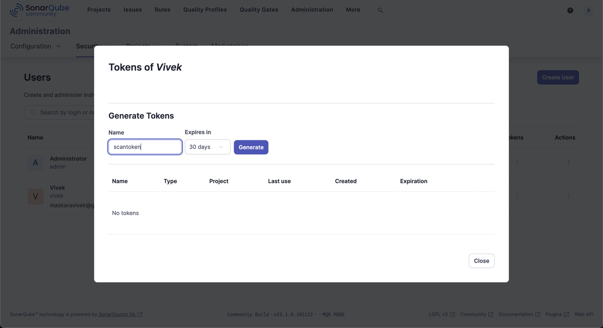Open Vivek tokens kebab icon
Viewport: 603px width, 328px height.
(x=517, y=196)
